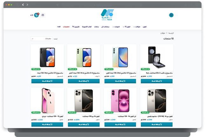Select the red تخفيضات menu item
This screenshot has height=137, width=205.
click(x=66, y=27)
